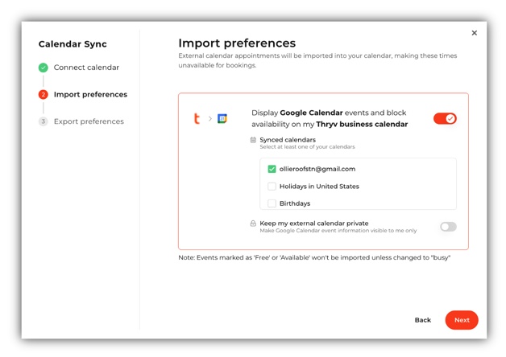Click the arrow between Thryv and Google icons

209,119
